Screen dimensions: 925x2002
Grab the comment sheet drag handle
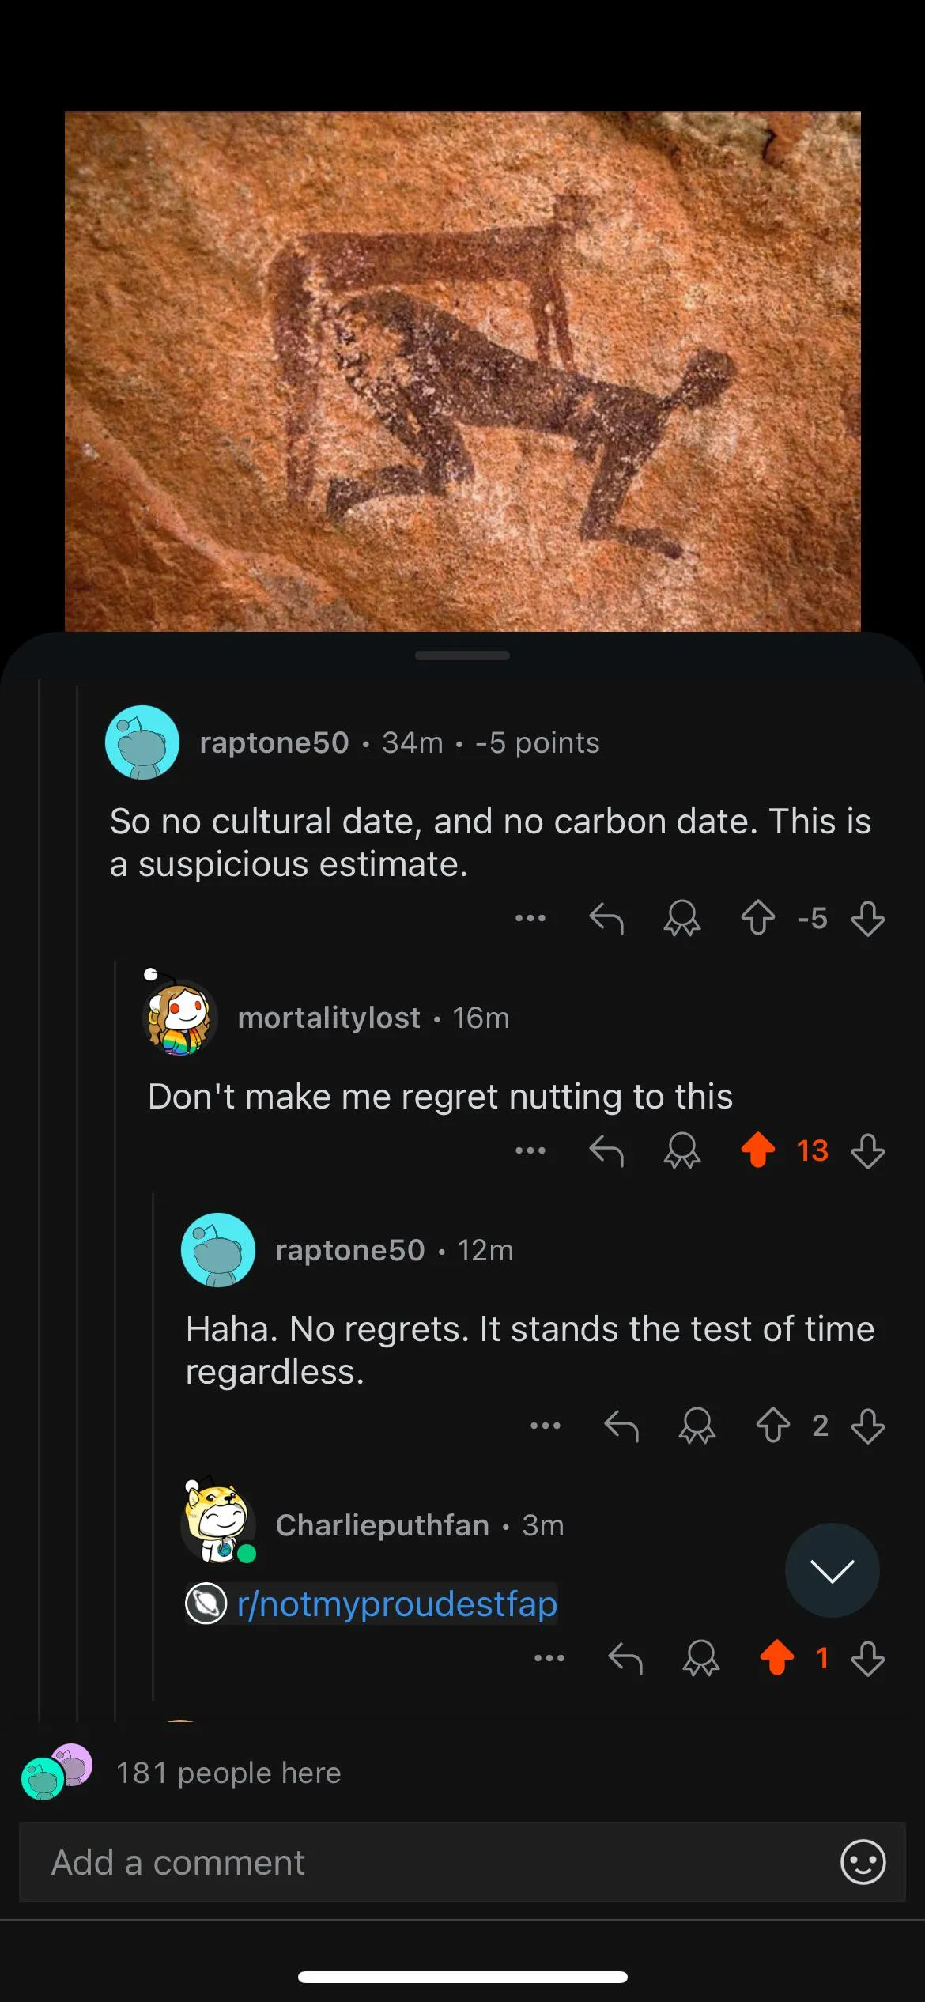coord(462,655)
